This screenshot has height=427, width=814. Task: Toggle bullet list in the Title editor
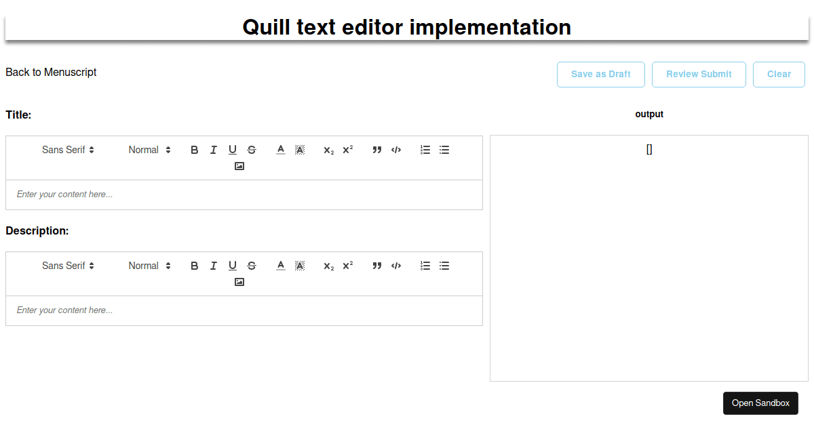(444, 150)
